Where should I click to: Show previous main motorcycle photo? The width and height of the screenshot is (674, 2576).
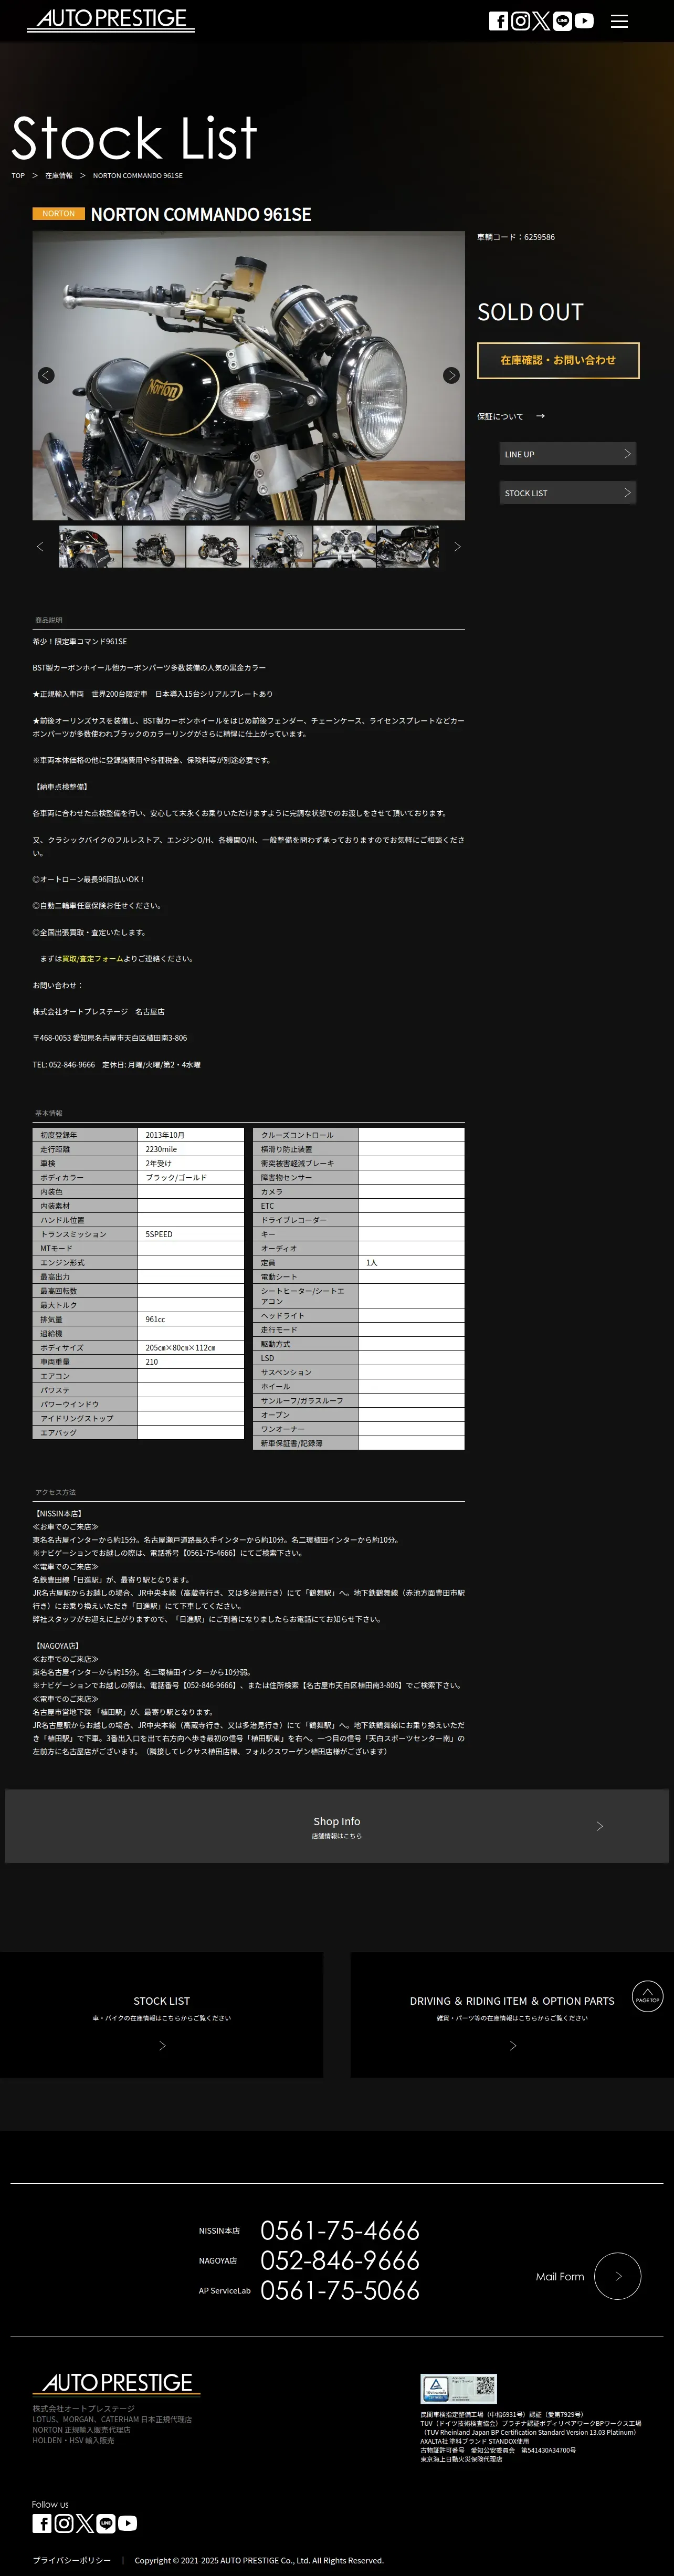(46, 375)
